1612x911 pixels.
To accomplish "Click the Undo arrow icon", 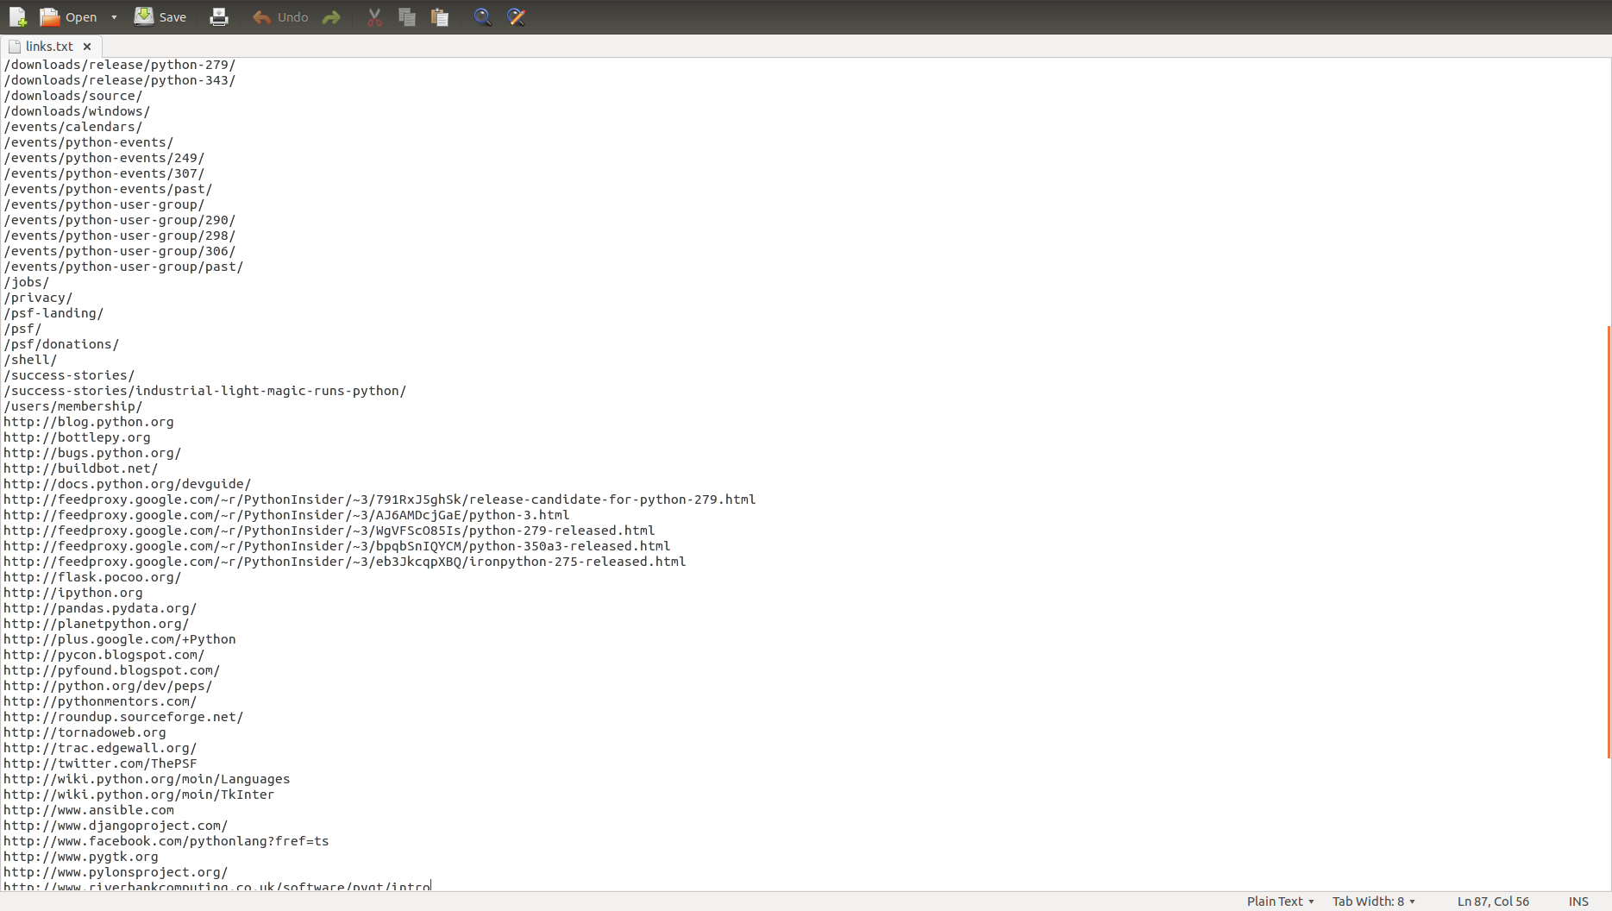I will (261, 17).
